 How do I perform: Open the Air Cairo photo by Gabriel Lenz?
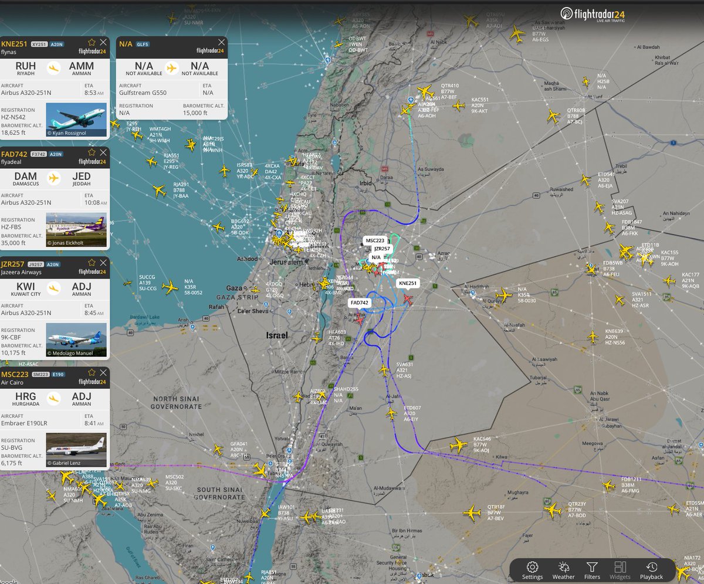click(x=76, y=450)
